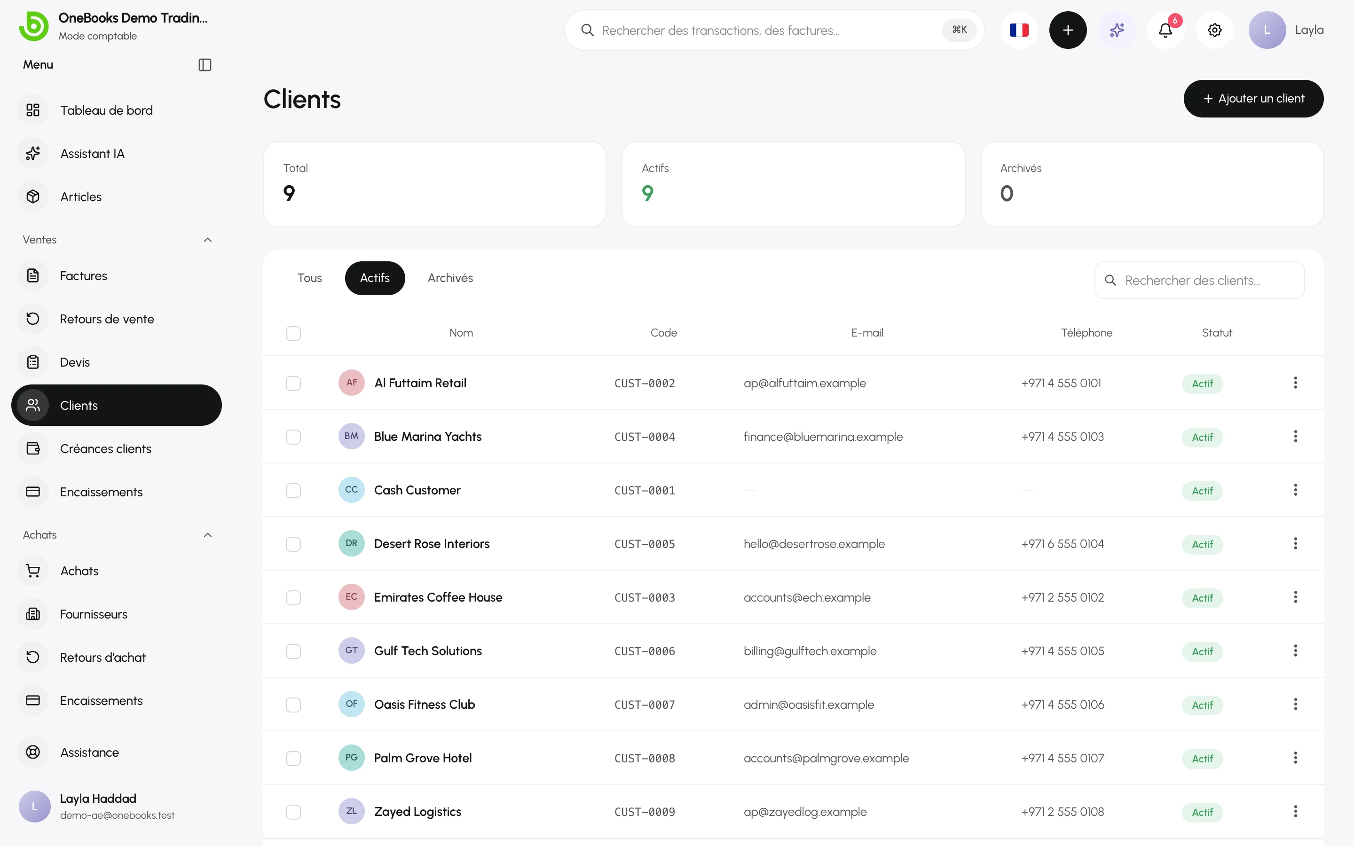Focus the global transactions search field

tap(774, 30)
